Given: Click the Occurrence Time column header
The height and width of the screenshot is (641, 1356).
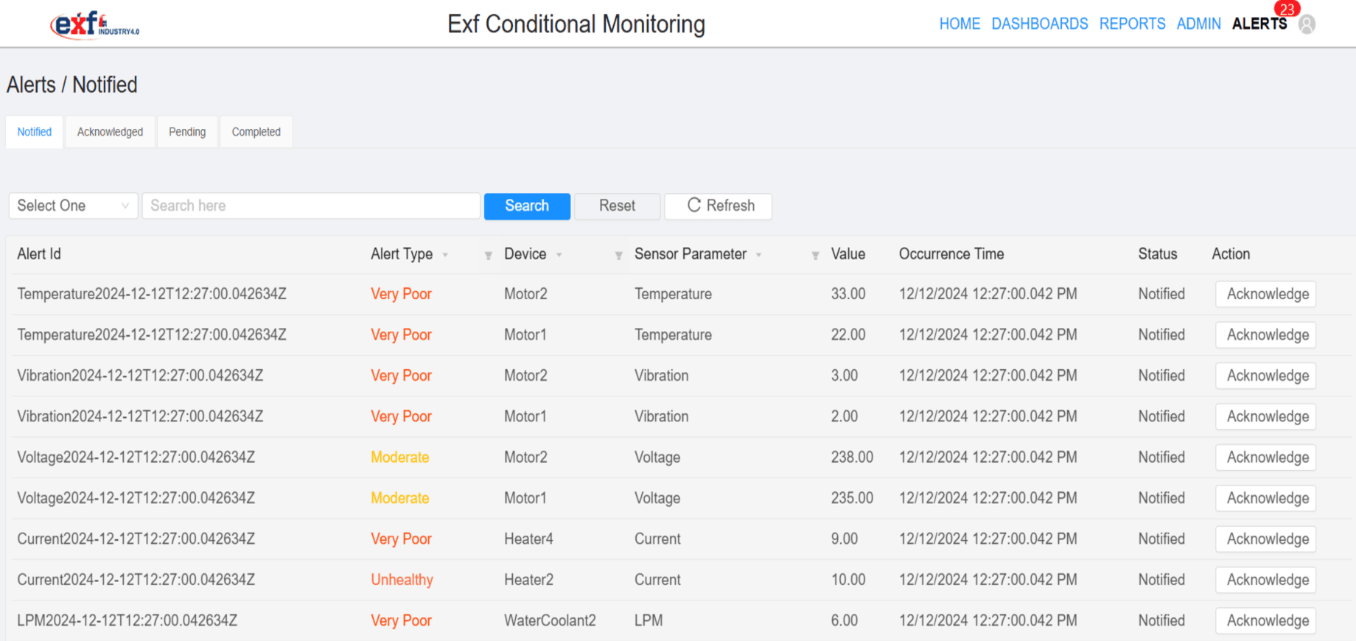Looking at the screenshot, I should (x=951, y=254).
